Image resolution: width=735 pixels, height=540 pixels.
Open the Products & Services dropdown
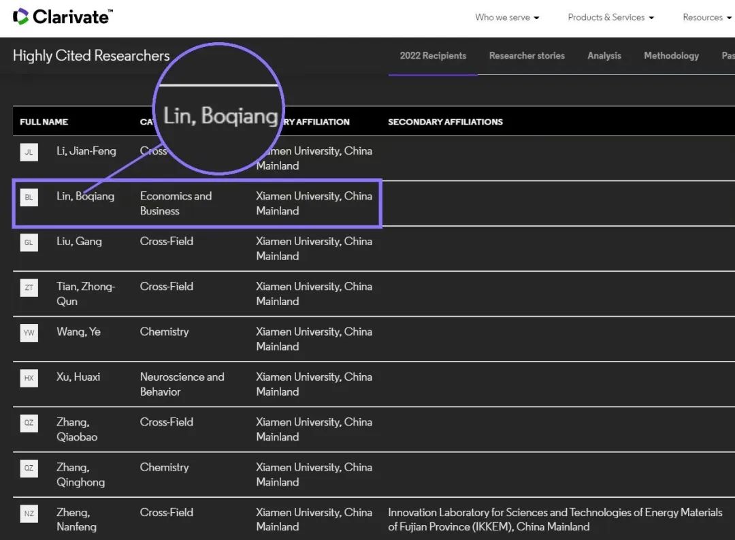610,18
